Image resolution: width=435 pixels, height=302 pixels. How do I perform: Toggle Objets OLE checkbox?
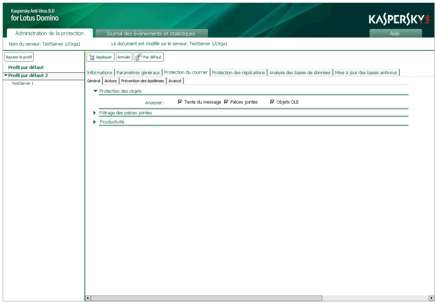pyautogui.click(x=272, y=102)
